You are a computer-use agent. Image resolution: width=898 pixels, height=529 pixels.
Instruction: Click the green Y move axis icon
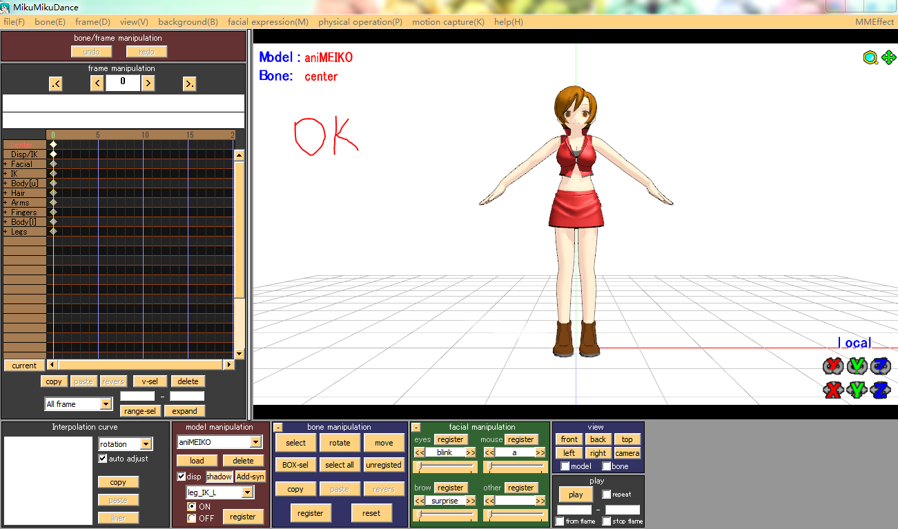[x=857, y=390]
